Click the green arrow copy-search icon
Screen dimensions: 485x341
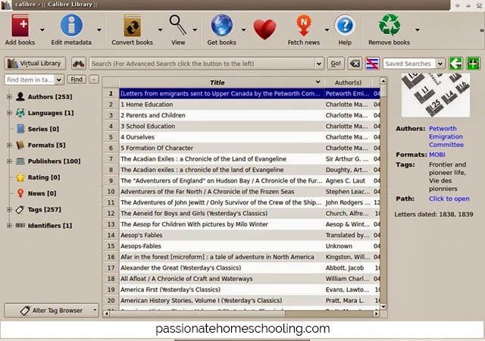(x=456, y=64)
